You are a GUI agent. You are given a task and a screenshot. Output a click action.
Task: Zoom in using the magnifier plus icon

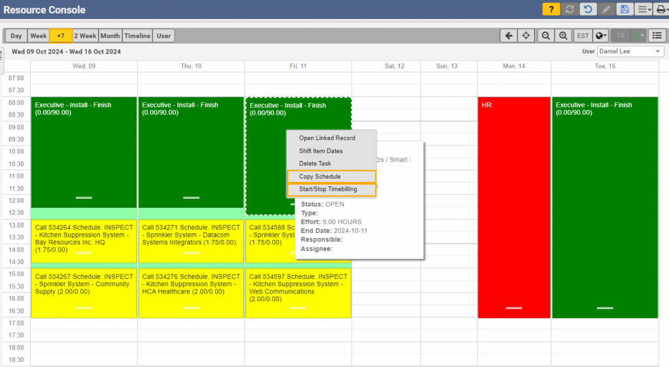coord(563,36)
